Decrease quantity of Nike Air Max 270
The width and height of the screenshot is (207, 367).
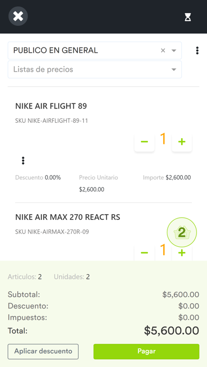tap(144, 253)
